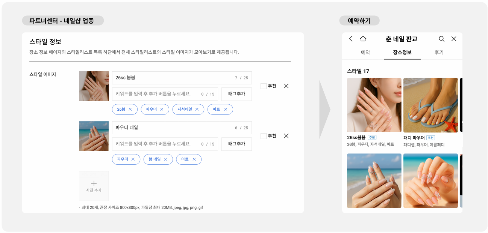This screenshot has width=488, height=233.
Task: Enable 추천 for the 26ss 봄봄 style
Action: 264,86
